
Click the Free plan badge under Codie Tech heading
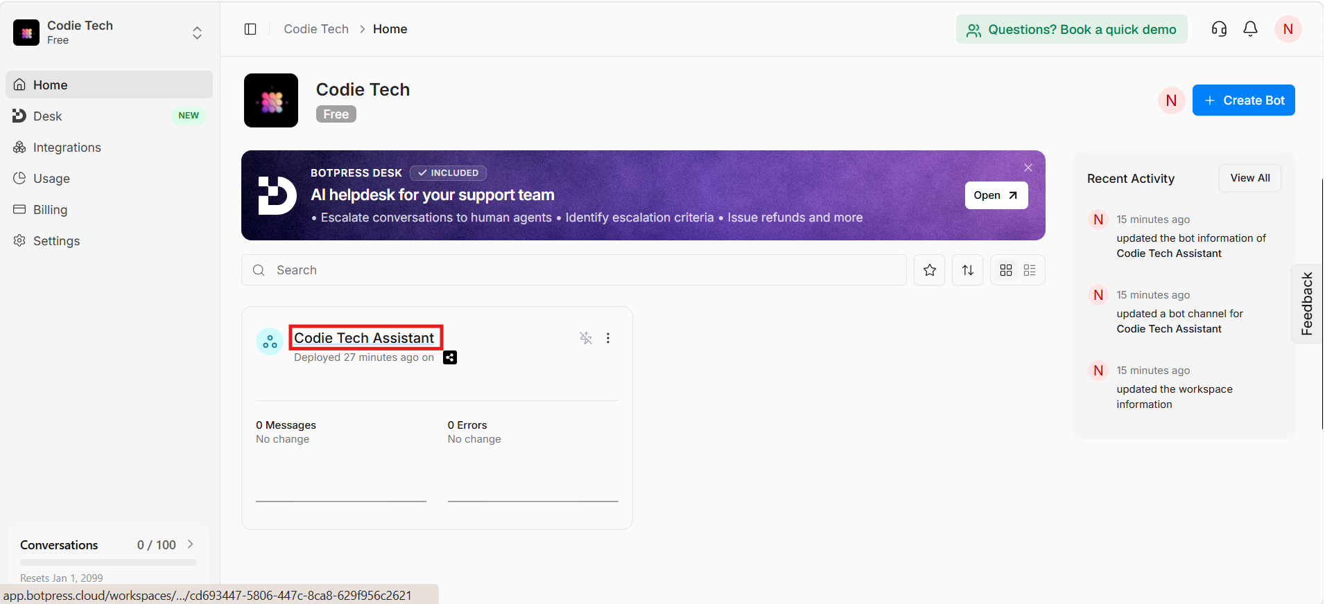[x=336, y=114]
